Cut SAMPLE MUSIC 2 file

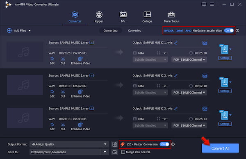point(63,94)
